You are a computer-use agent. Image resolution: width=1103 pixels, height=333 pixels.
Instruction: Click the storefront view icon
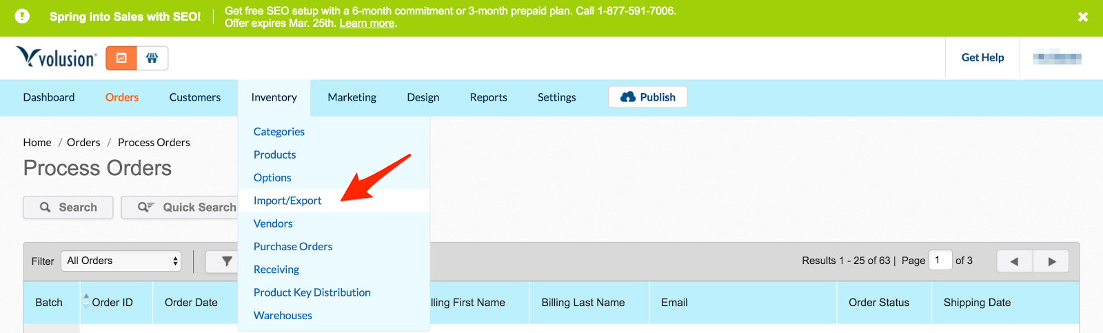tap(152, 58)
